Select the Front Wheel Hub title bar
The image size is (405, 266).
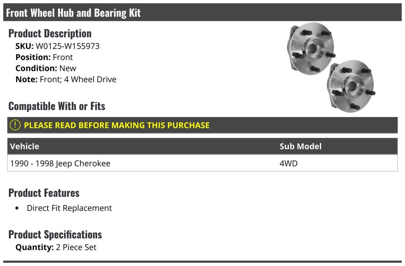[x=202, y=12]
